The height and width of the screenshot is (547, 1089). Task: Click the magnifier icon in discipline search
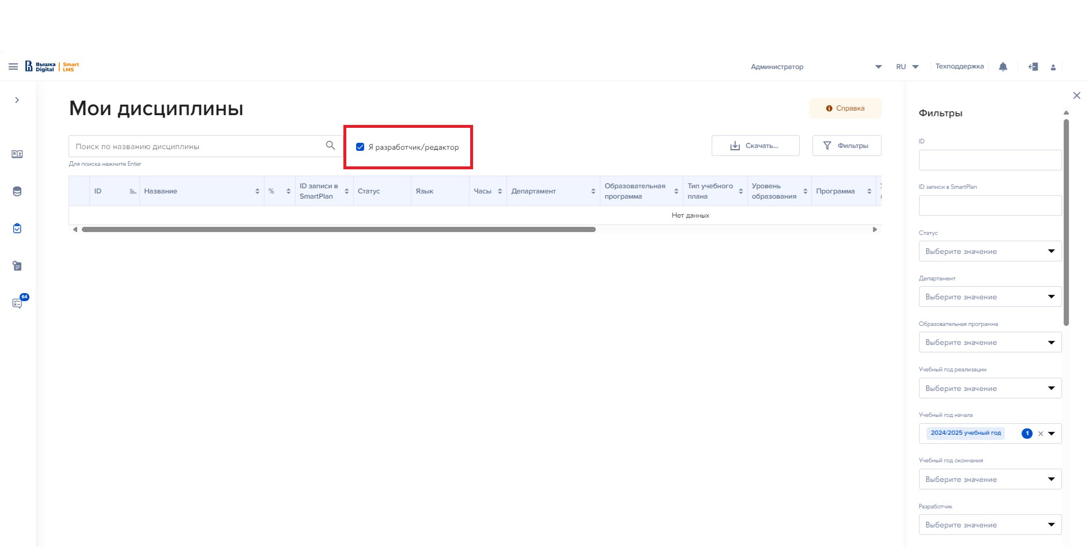[x=330, y=146]
